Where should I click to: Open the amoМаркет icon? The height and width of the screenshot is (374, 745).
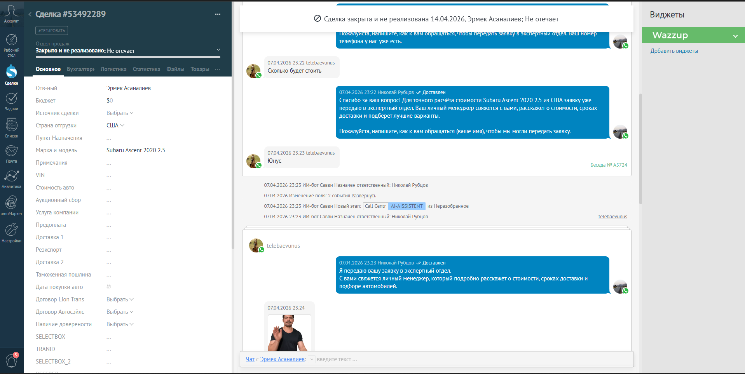coord(11,205)
